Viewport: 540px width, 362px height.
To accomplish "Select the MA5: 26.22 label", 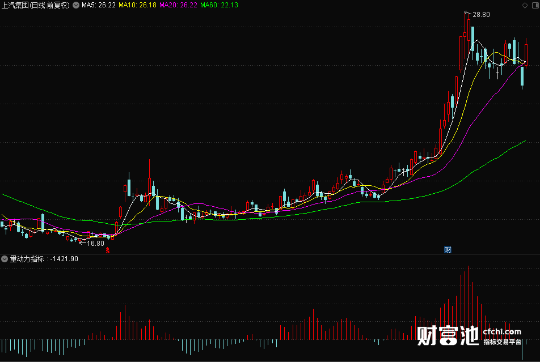I will pos(99,5).
